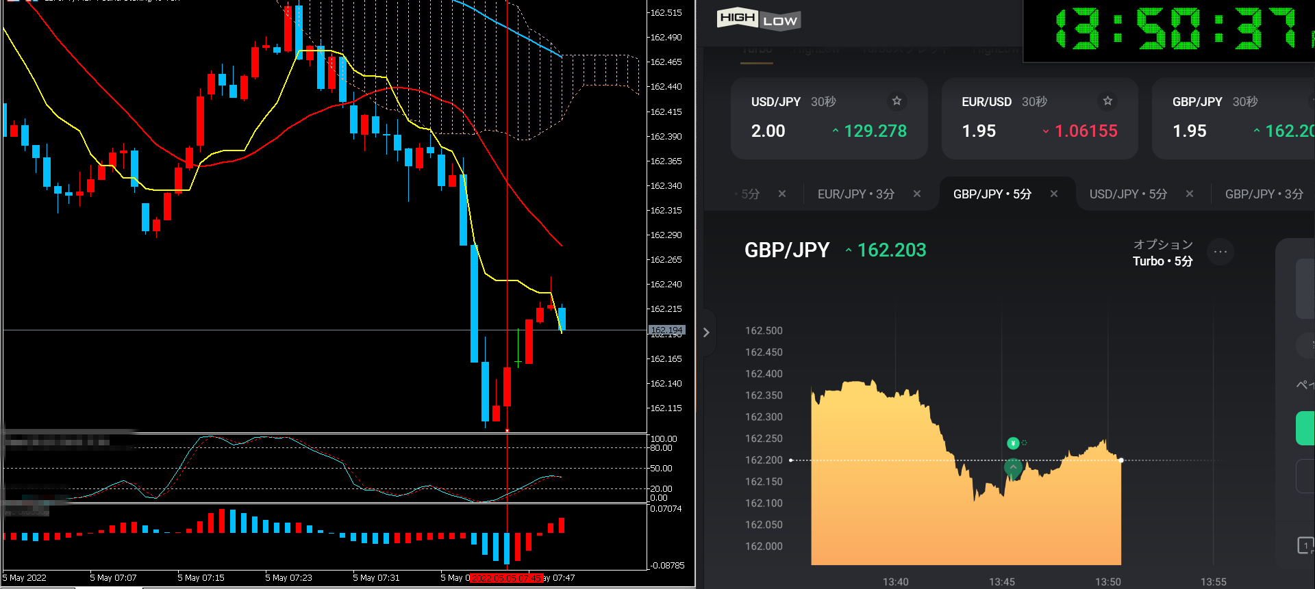This screenshot has width=1315, height=589.
Task: Favorite USD/JPY 30-second card with star
Action: tap(897, 101)
